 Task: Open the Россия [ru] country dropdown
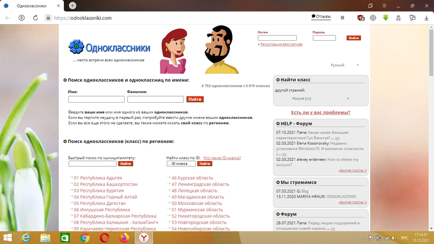[321, 98]
